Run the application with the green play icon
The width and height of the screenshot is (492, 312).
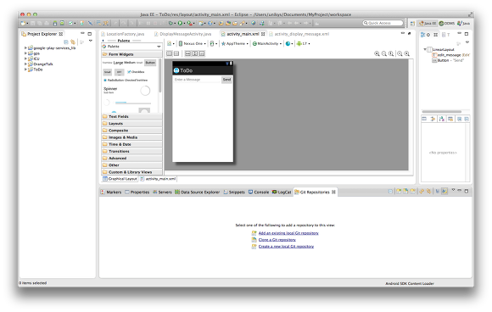coord(180,23)
